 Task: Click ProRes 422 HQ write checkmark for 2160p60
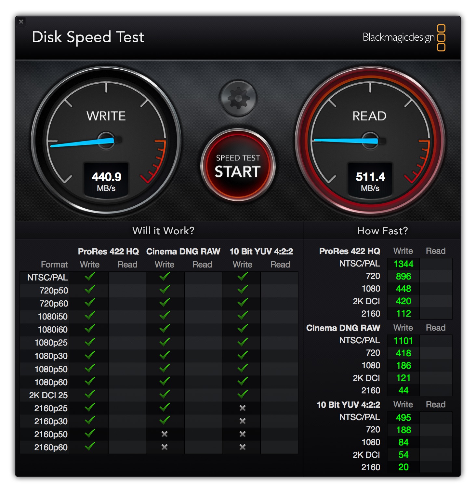pos(90,446)
